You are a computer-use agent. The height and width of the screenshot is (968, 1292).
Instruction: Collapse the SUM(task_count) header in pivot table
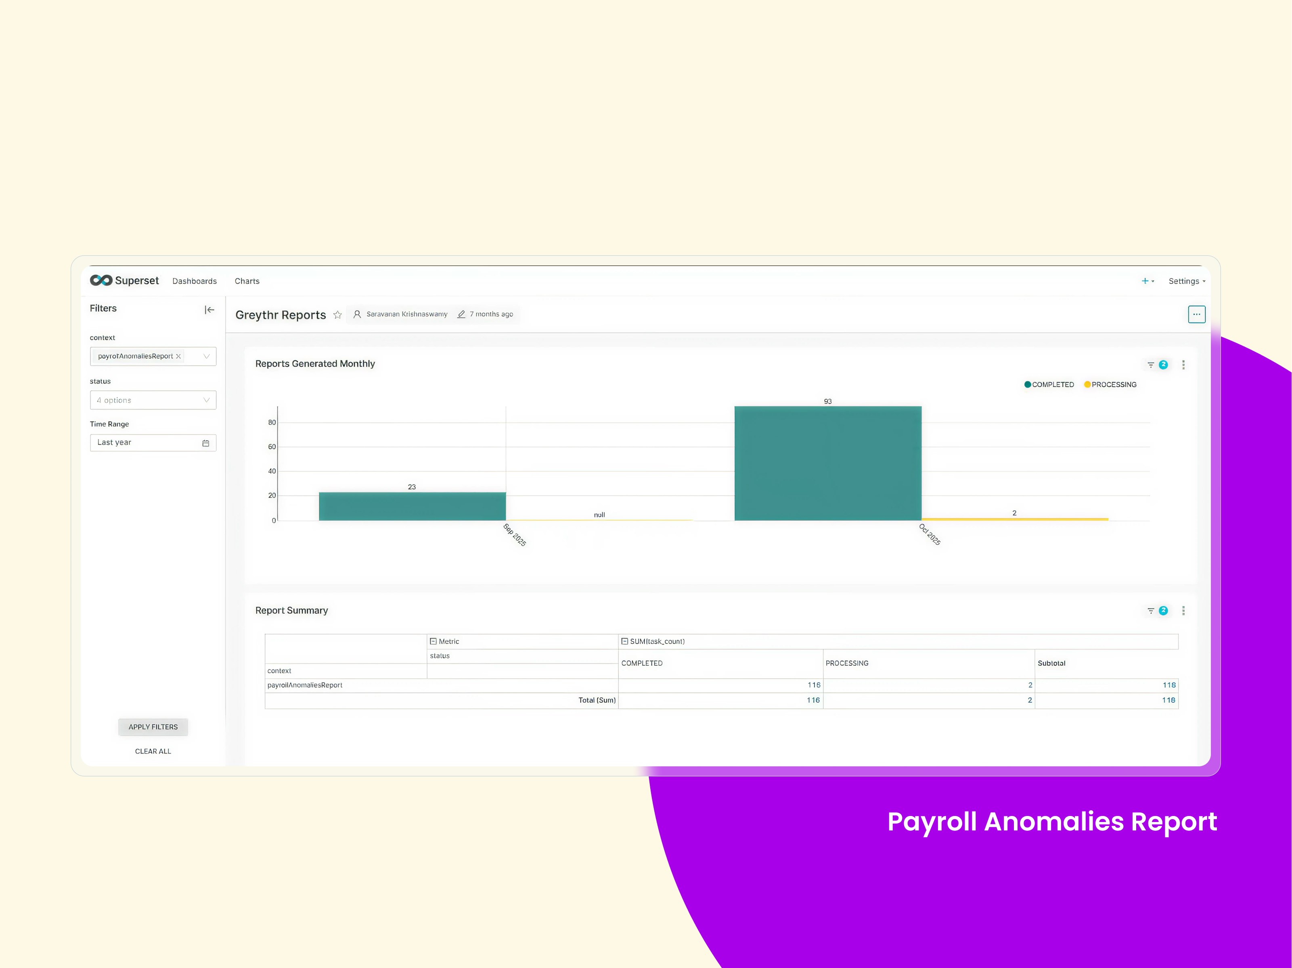pyautogui.click(x=624, y=641)
